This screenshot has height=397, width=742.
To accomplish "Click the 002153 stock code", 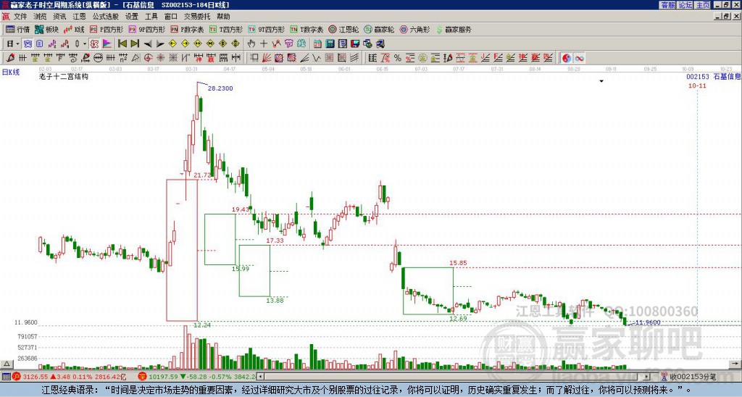I will coord(698,77).
